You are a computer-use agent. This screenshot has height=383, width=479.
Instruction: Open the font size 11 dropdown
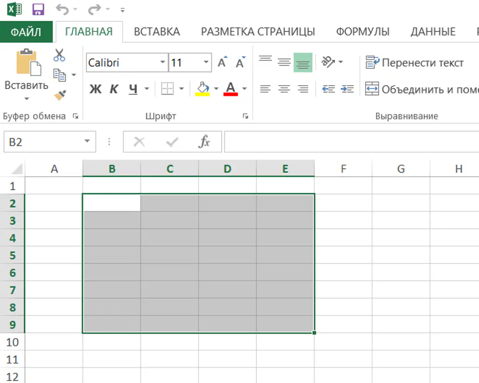[206, 62]
